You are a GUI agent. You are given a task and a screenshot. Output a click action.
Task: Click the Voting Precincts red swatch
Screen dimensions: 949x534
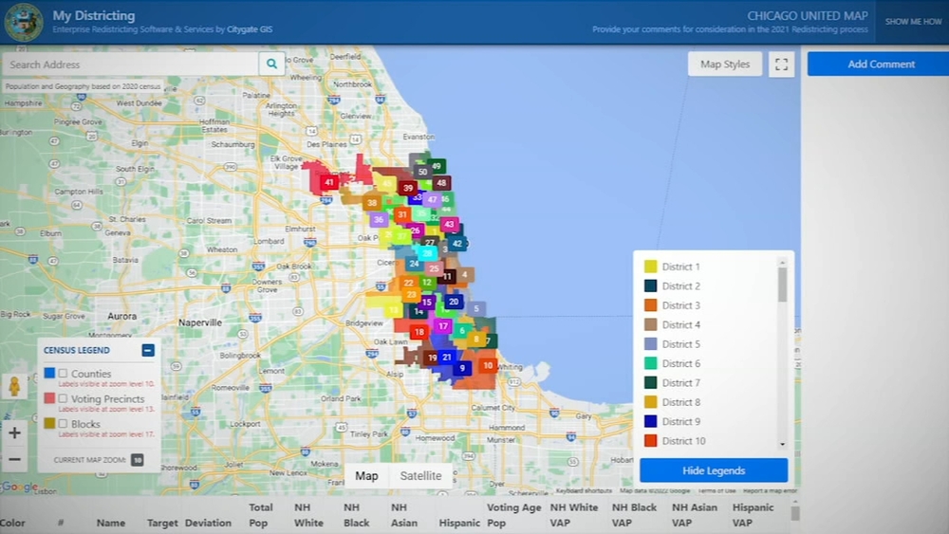[x=49, y=398]
